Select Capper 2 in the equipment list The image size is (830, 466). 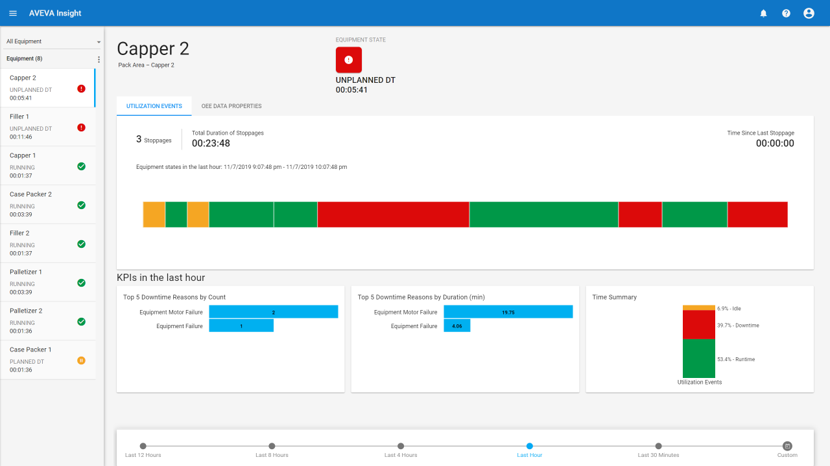point(48,88)
